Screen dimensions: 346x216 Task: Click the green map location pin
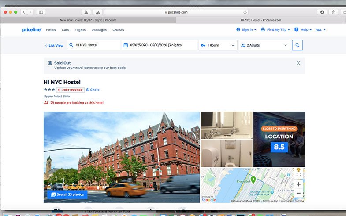pyautogui.click(x=253, y=180)
